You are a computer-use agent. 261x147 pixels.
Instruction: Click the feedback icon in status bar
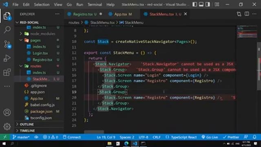246,137
